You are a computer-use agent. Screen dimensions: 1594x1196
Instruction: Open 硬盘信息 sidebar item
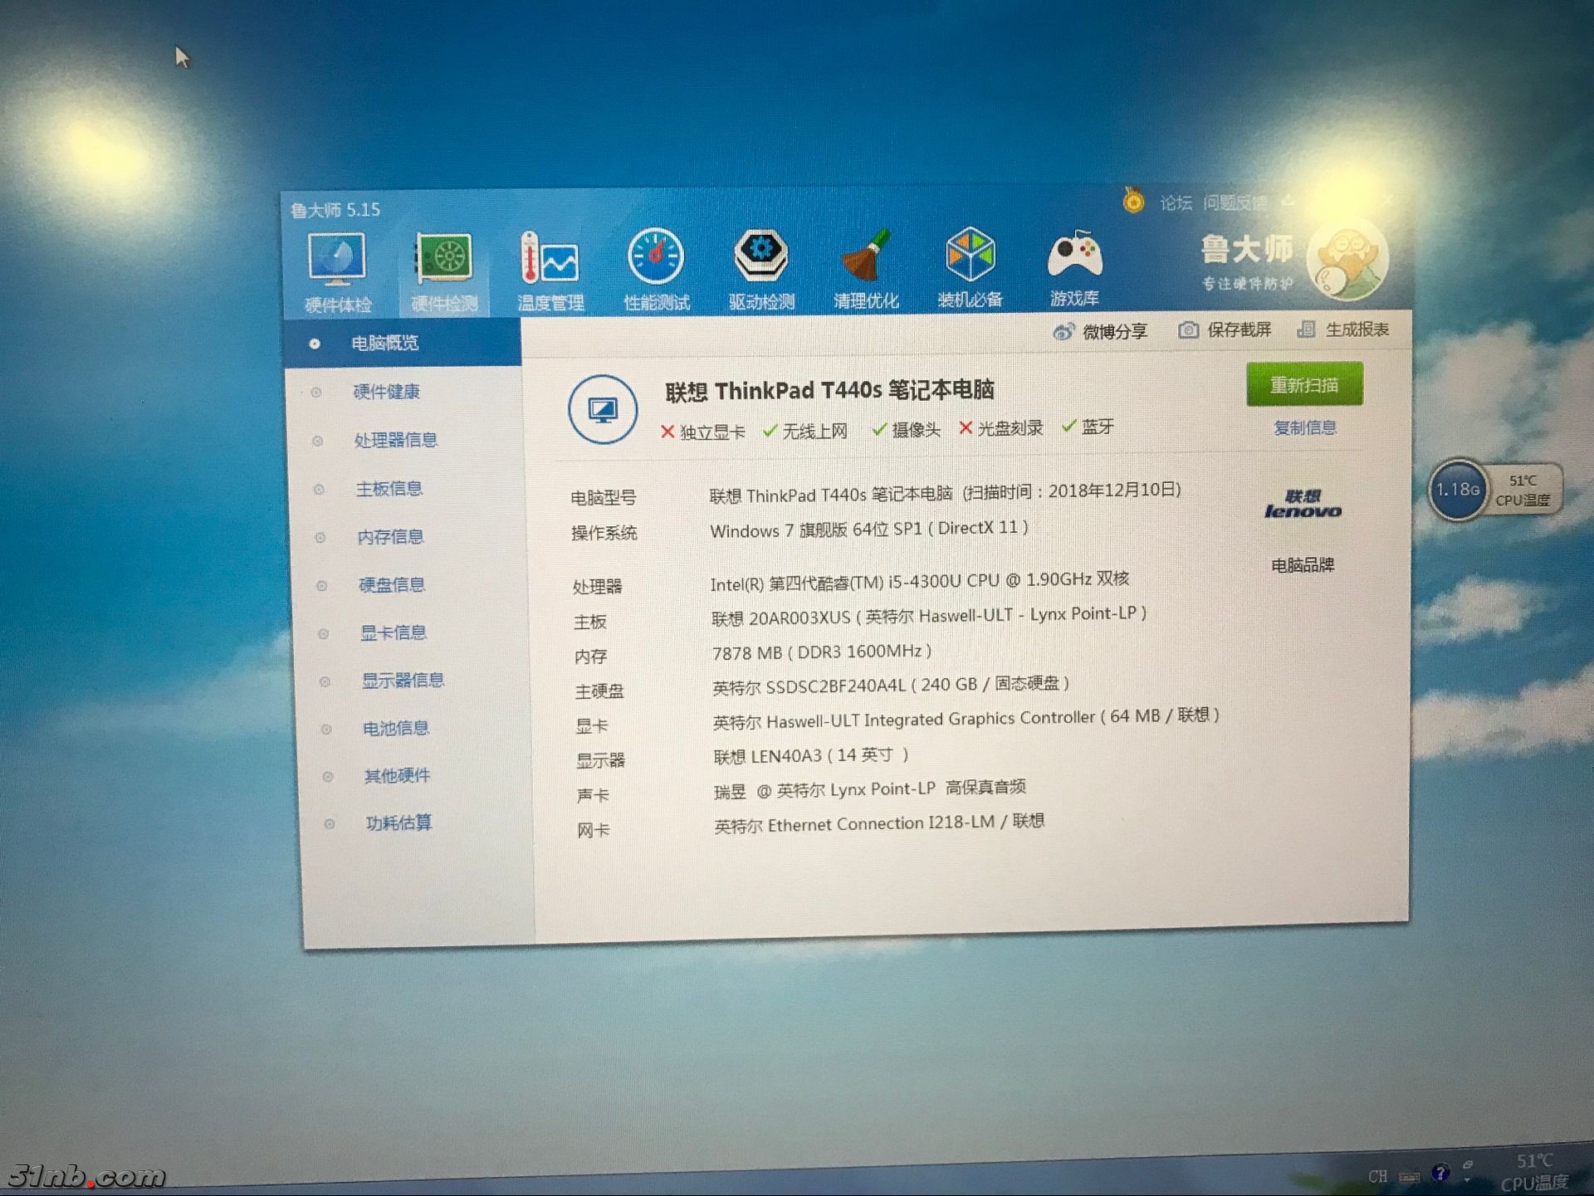(392, 585)
